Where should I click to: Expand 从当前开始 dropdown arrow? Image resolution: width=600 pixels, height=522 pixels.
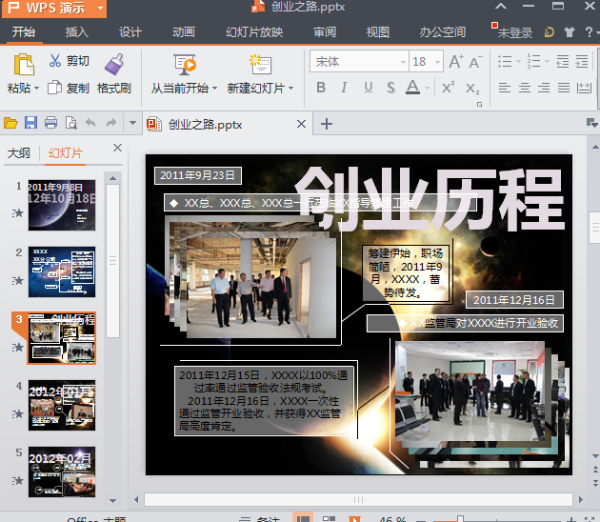coord(214,89)
